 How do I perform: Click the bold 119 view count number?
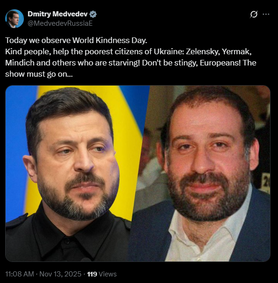[92, 274]
